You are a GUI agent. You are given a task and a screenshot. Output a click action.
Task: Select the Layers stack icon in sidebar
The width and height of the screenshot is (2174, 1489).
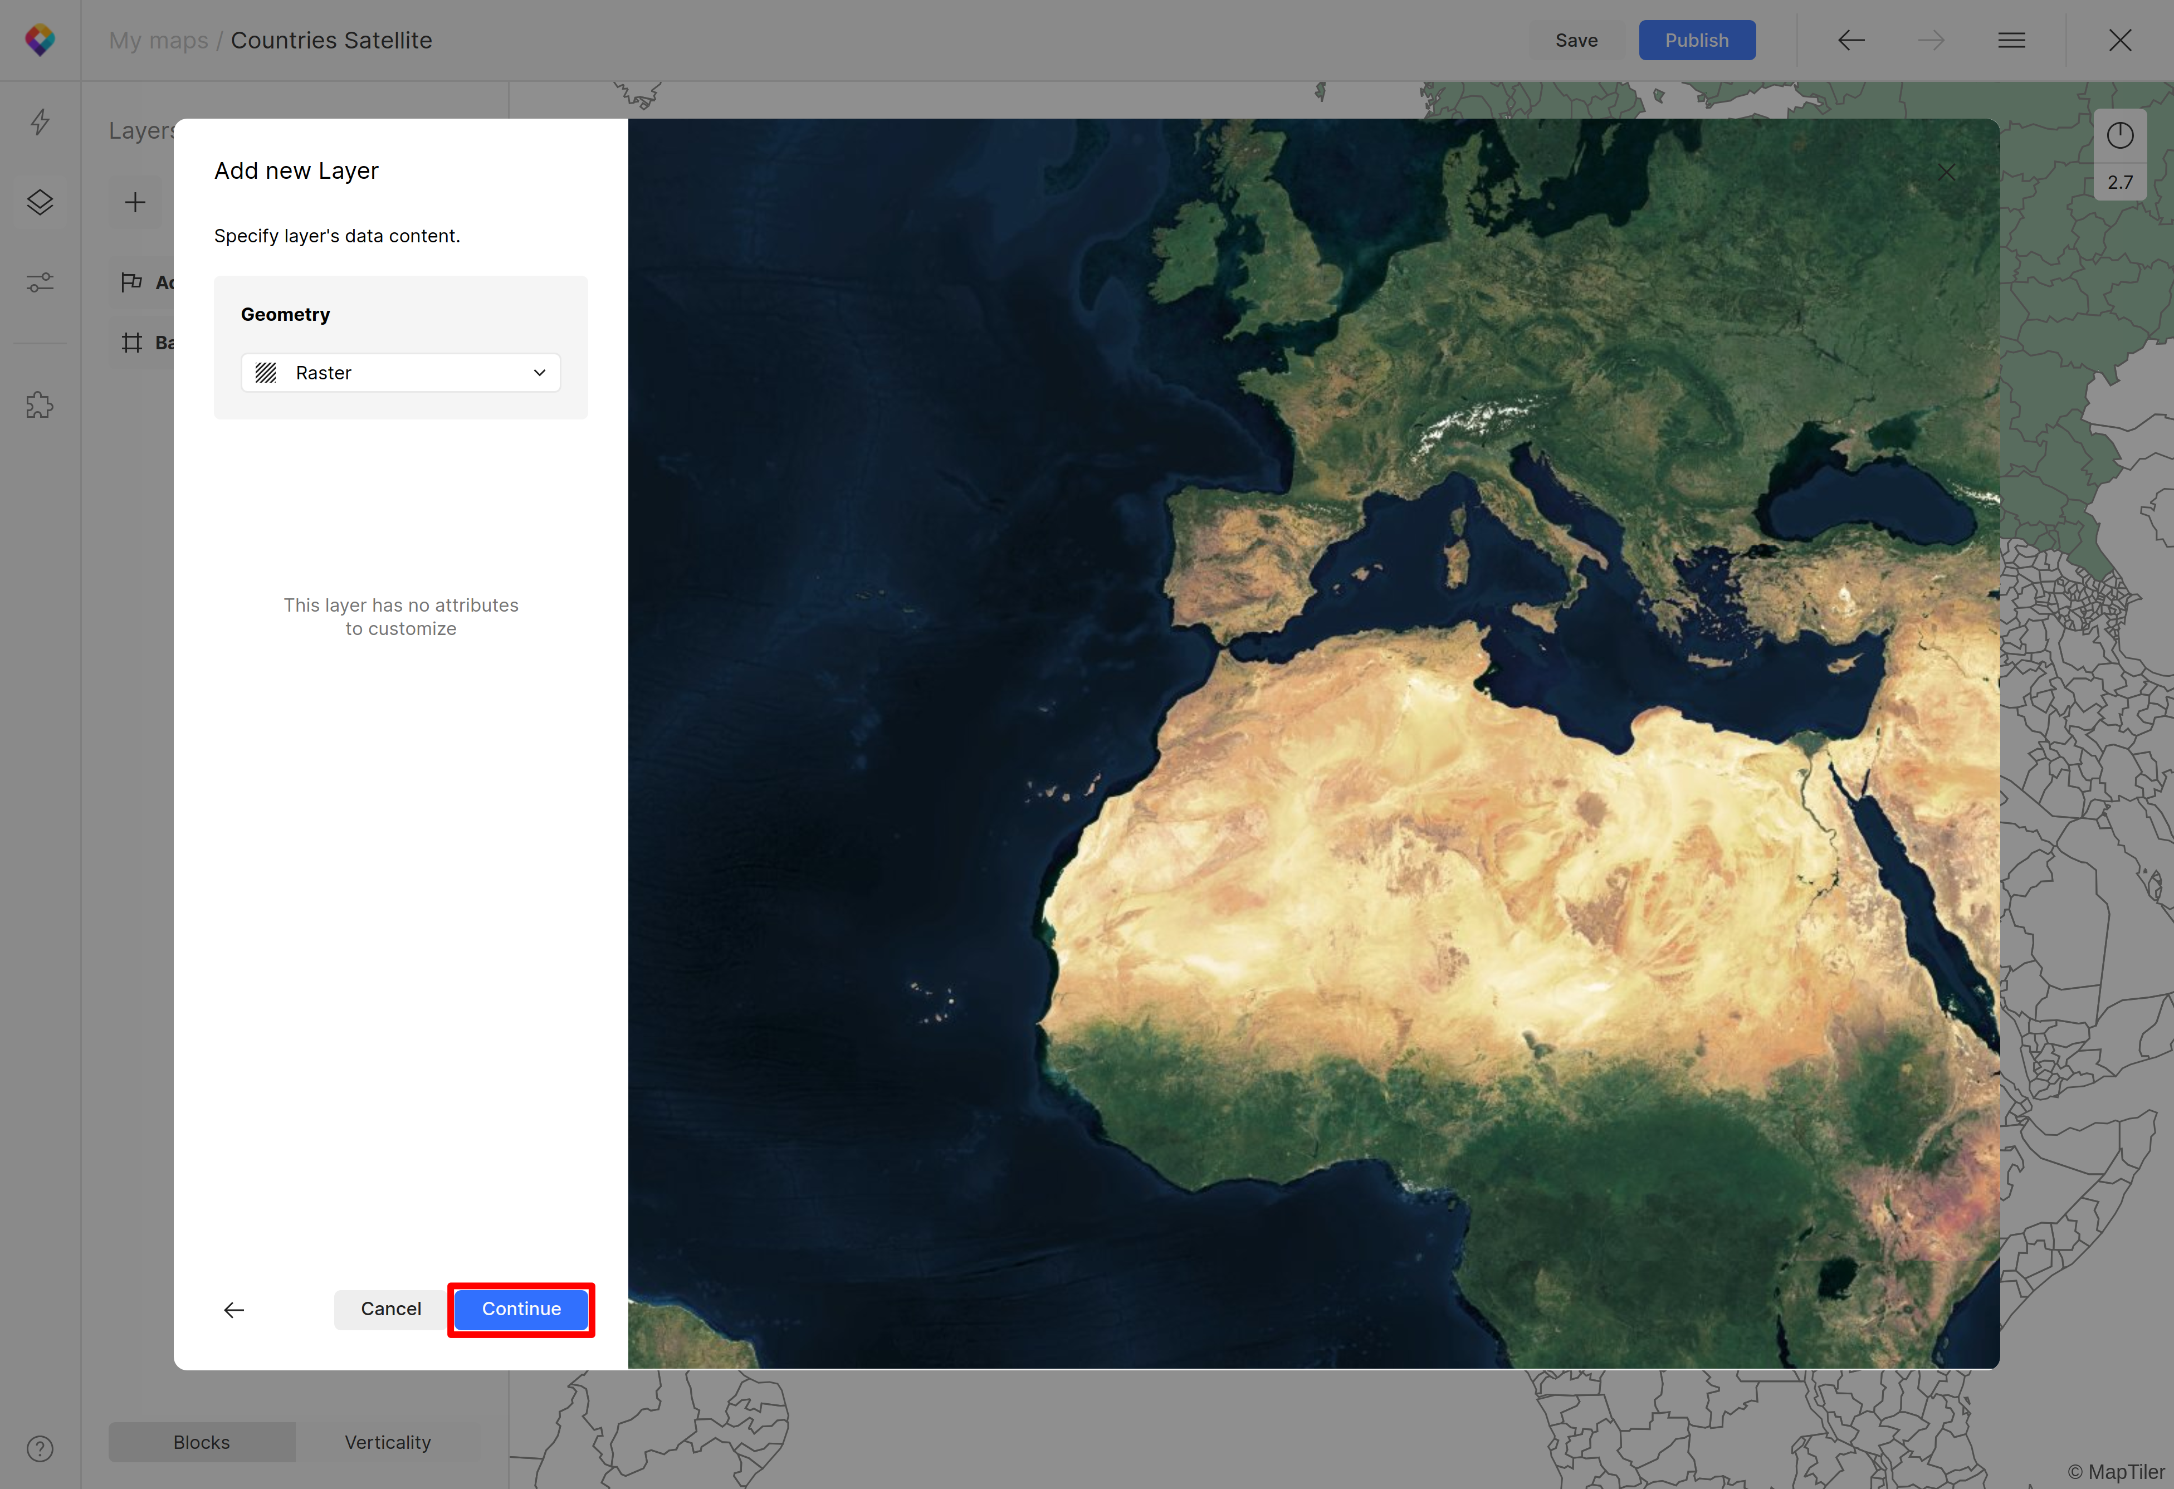click(40, 202)
